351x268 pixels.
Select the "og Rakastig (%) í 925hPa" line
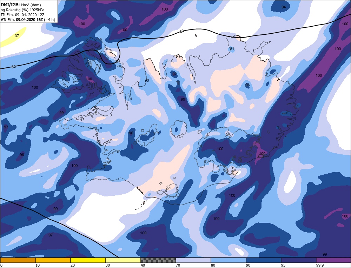(x=22, y=9)
